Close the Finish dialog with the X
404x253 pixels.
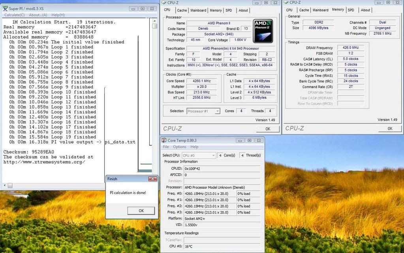click(152, 179)
